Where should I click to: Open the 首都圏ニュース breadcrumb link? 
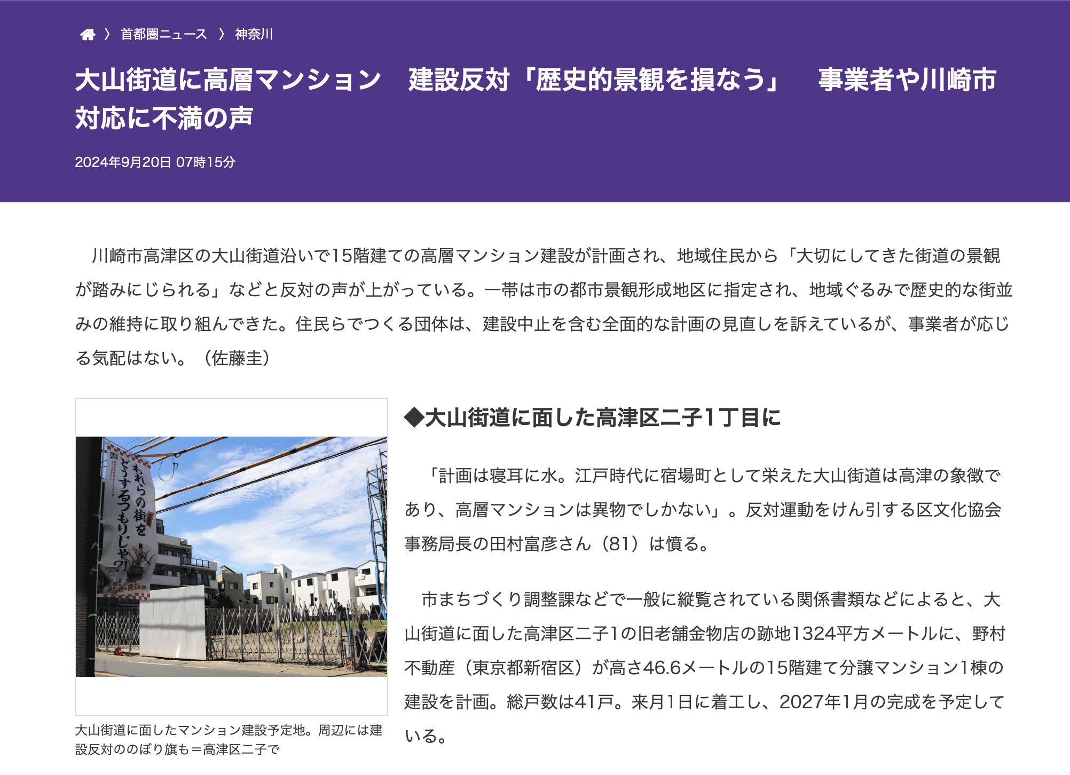tap(163, 35)
